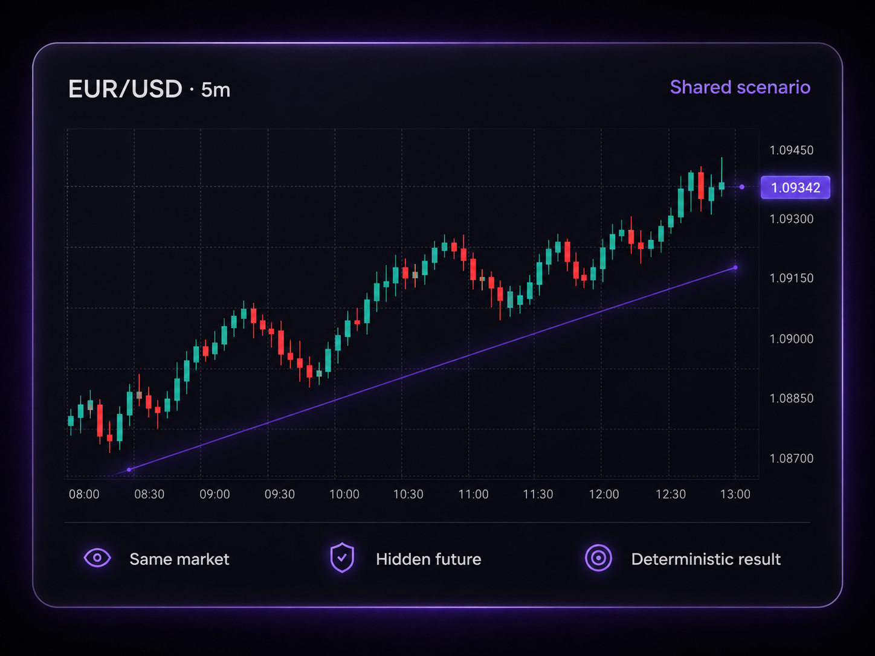Click the 08:30 time axis label
Viewport: 875px width, 656px height.
(x=149, y=494)
